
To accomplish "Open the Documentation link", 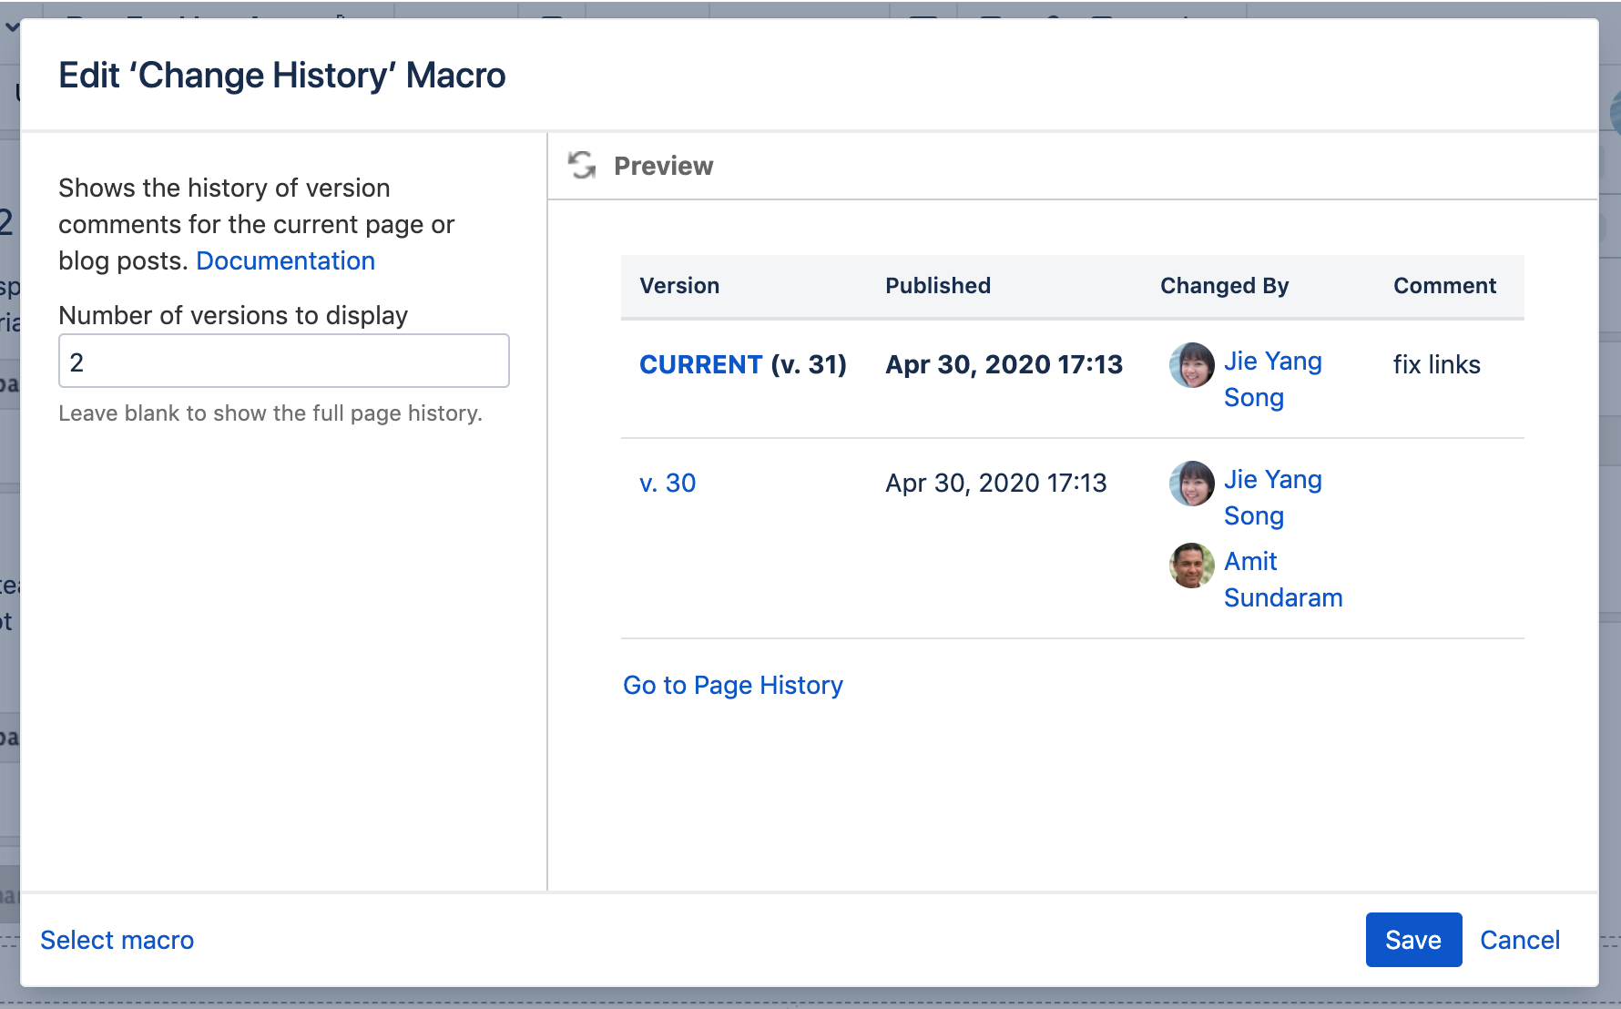I will [285, 261].
